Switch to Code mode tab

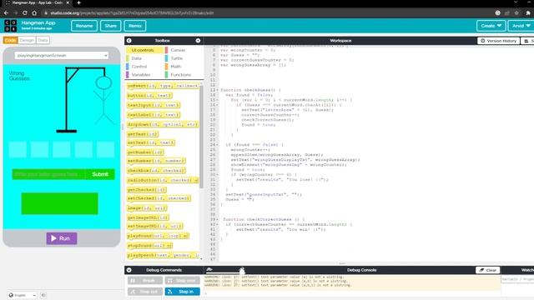click(11, 40)
